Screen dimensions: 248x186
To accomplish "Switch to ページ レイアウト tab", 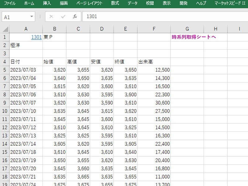I will pyautogui.click(x=89, y=3).
